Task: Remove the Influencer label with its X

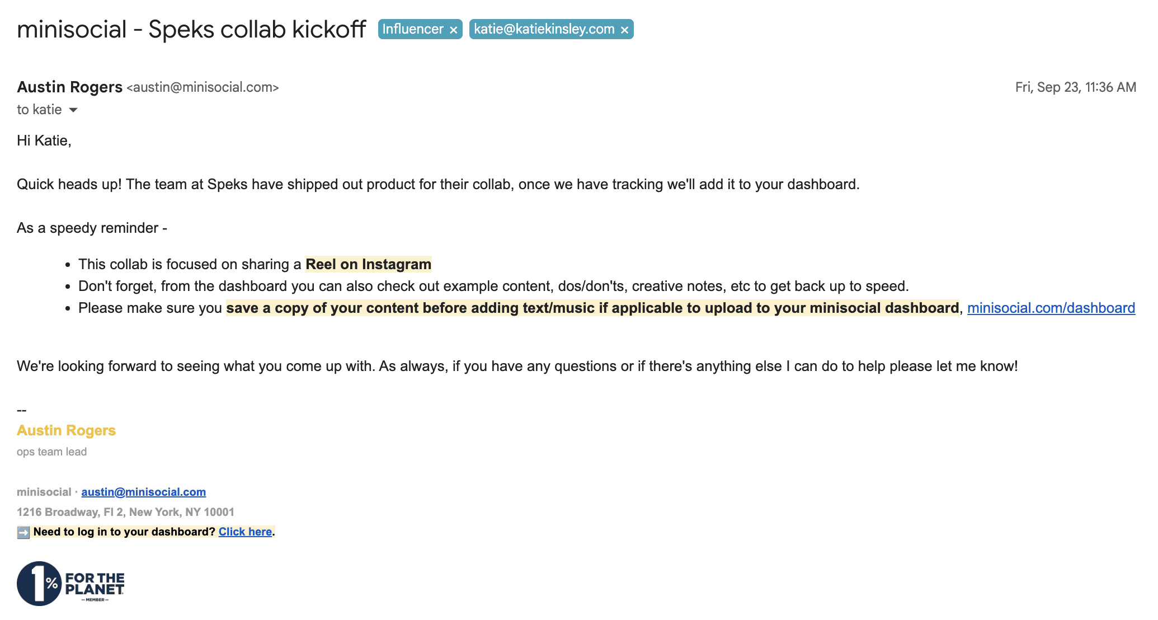Action: 453,30
